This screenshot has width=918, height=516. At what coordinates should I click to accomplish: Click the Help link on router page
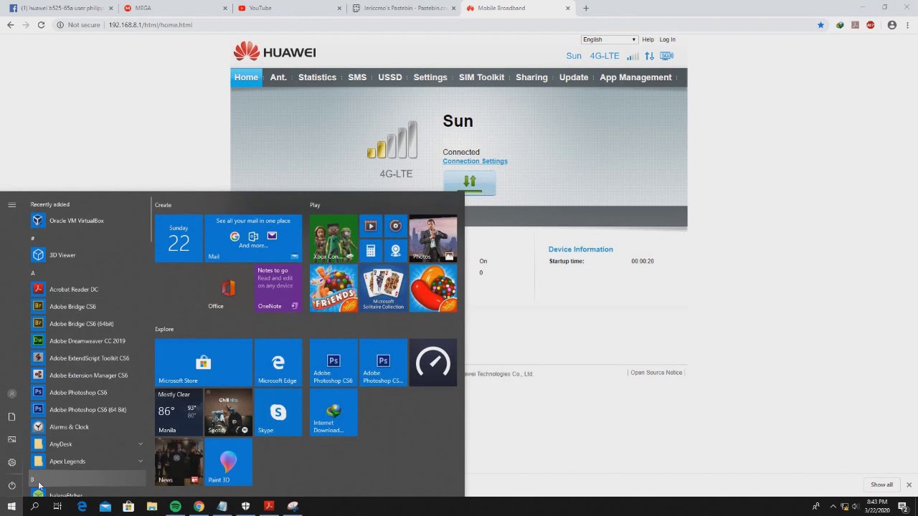tap(648, 39)
